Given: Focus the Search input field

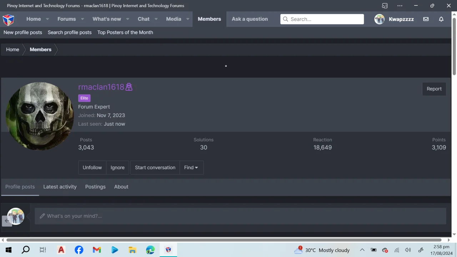Looking at the screenshot, I should coord(322,19).
